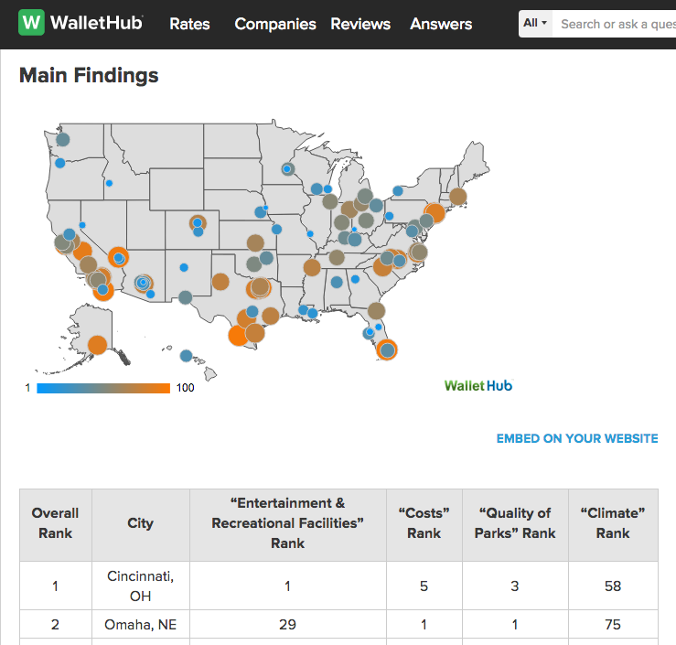
Task: Click the Reno marker in western Nevada
Action: [82, 225]
